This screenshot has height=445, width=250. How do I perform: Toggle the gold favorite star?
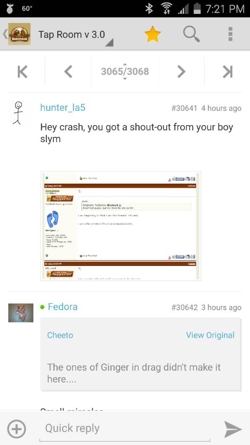coord(152,34)
